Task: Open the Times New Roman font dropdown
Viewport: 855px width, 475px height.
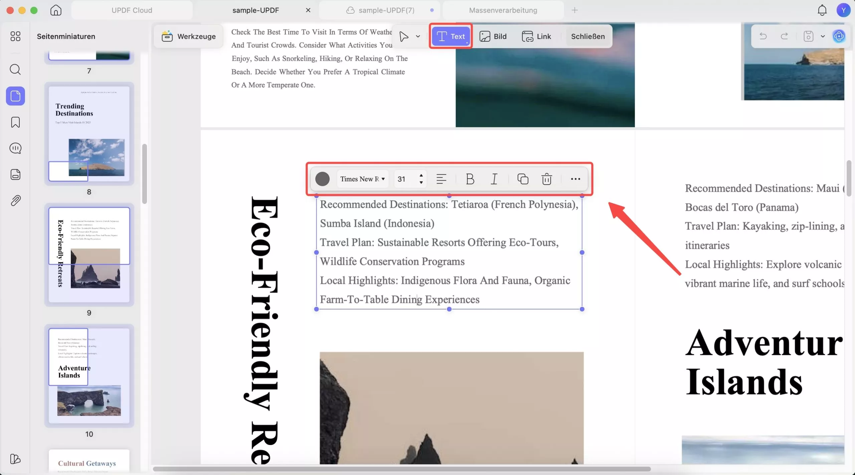Action: click(363, 179)
